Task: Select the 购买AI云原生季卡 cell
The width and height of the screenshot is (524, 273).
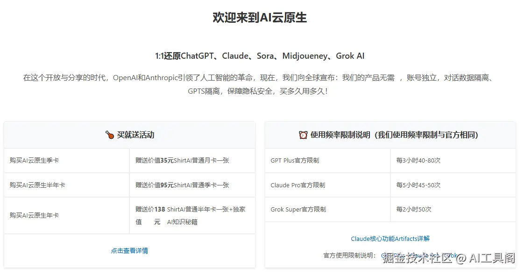Action: [67, 160]
